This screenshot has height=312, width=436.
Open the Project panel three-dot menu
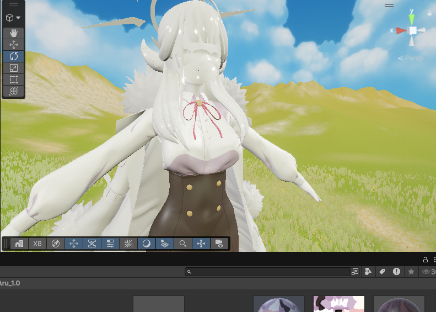click(x=434, y=260)
